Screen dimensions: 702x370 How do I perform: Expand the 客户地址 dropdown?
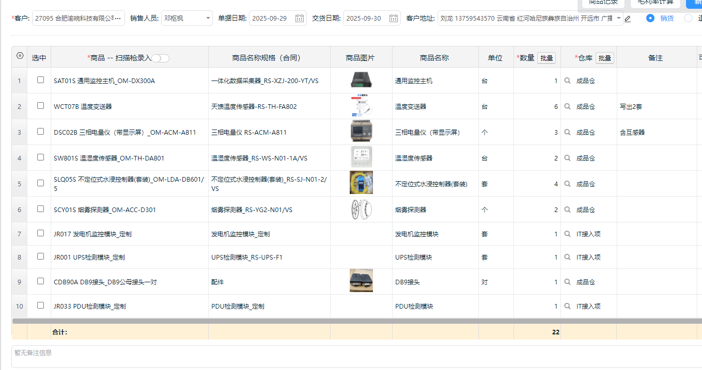tap(618, 19)
